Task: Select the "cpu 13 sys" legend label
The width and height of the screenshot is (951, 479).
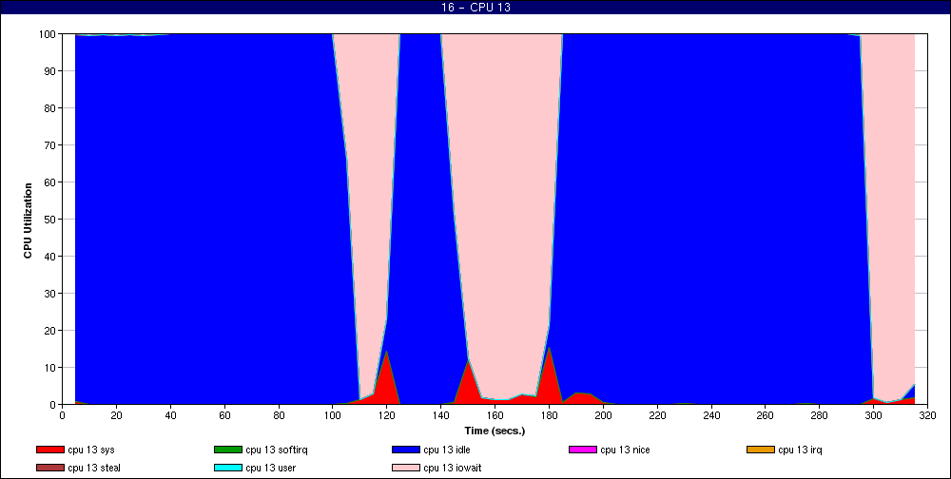Action: 91,450
